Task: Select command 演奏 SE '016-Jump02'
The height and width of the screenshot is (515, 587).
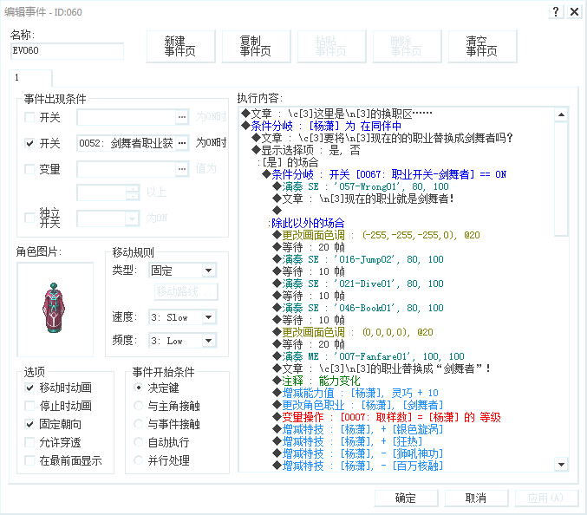Action: (x=358, y=259)
